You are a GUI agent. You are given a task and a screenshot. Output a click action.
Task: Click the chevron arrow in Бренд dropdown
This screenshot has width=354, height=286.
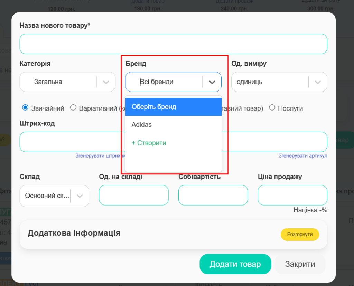pos(212,82)
